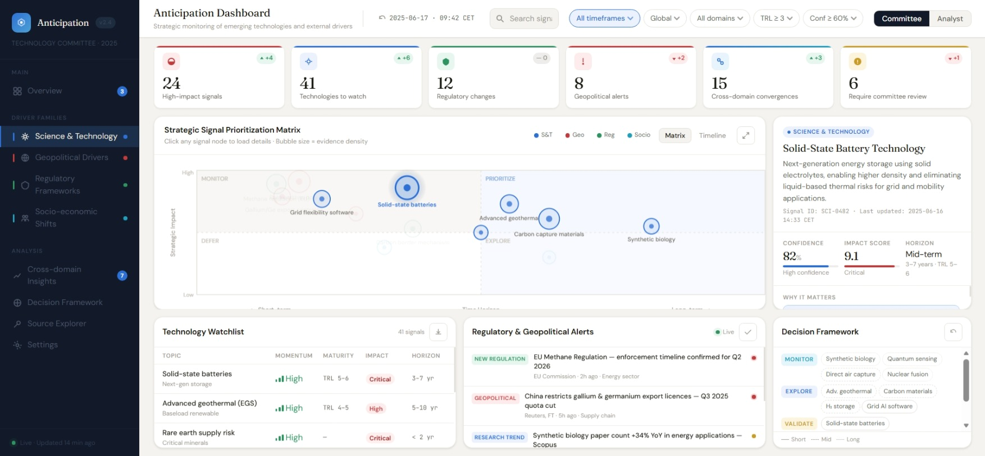Click the Anticipation app logo icon
Screen dimensions: 985x456
(21, 22)
